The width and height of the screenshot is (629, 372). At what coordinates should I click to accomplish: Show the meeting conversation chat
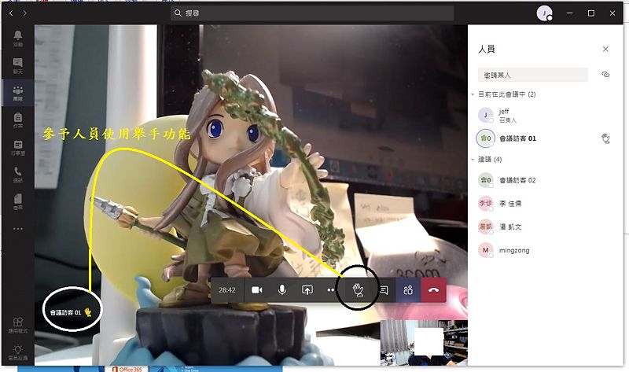(x=384, y=289)
